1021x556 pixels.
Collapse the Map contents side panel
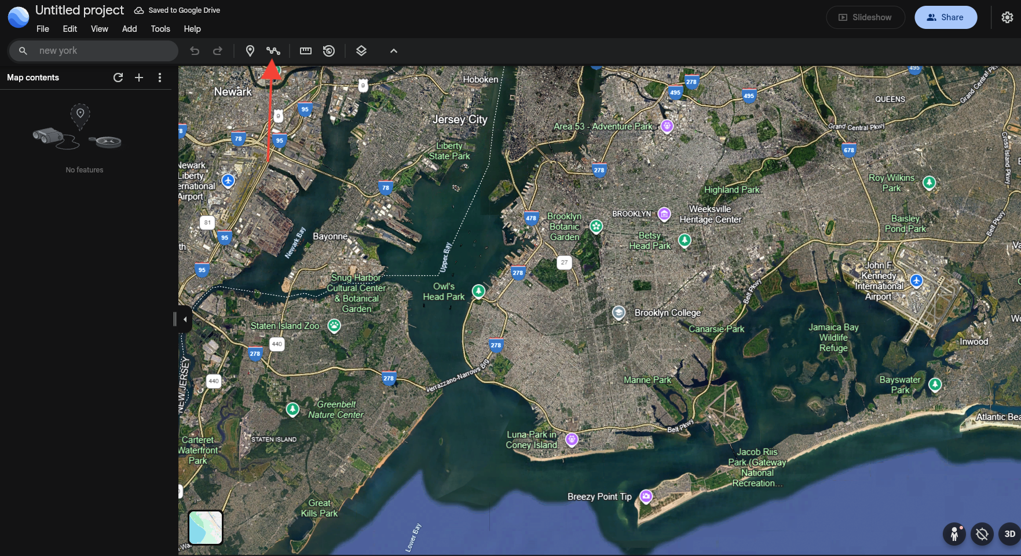[x=185, y=319]
